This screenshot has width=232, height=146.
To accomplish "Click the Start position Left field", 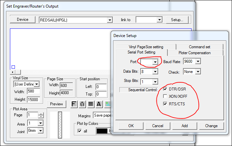I will tap(101, 87).
